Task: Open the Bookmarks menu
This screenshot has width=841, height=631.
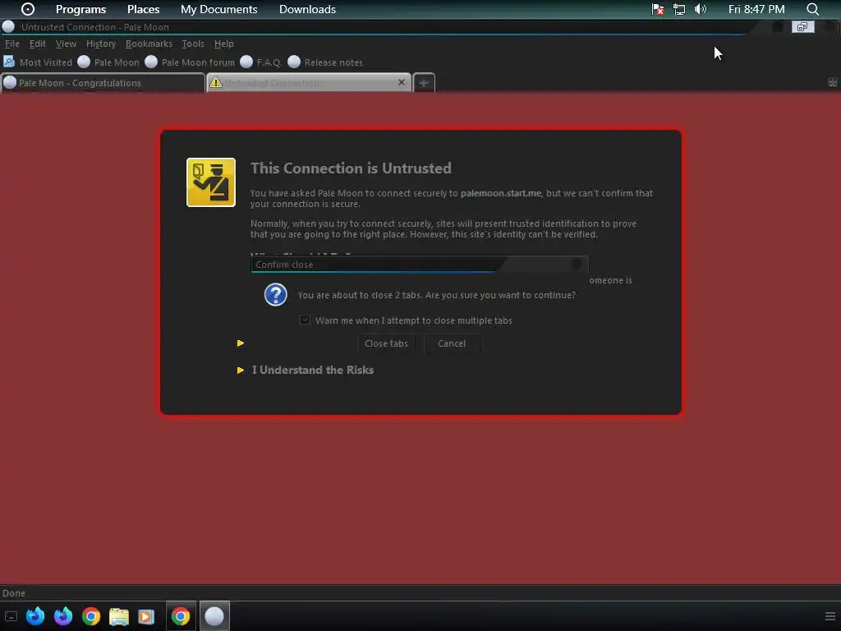Action: point(149,44)
